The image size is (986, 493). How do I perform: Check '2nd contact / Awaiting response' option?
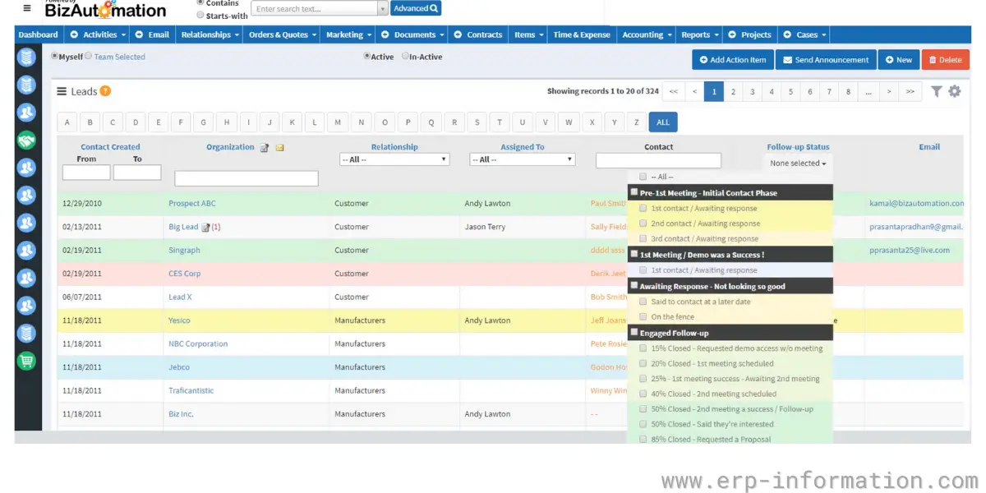click(x=643, y=223)
